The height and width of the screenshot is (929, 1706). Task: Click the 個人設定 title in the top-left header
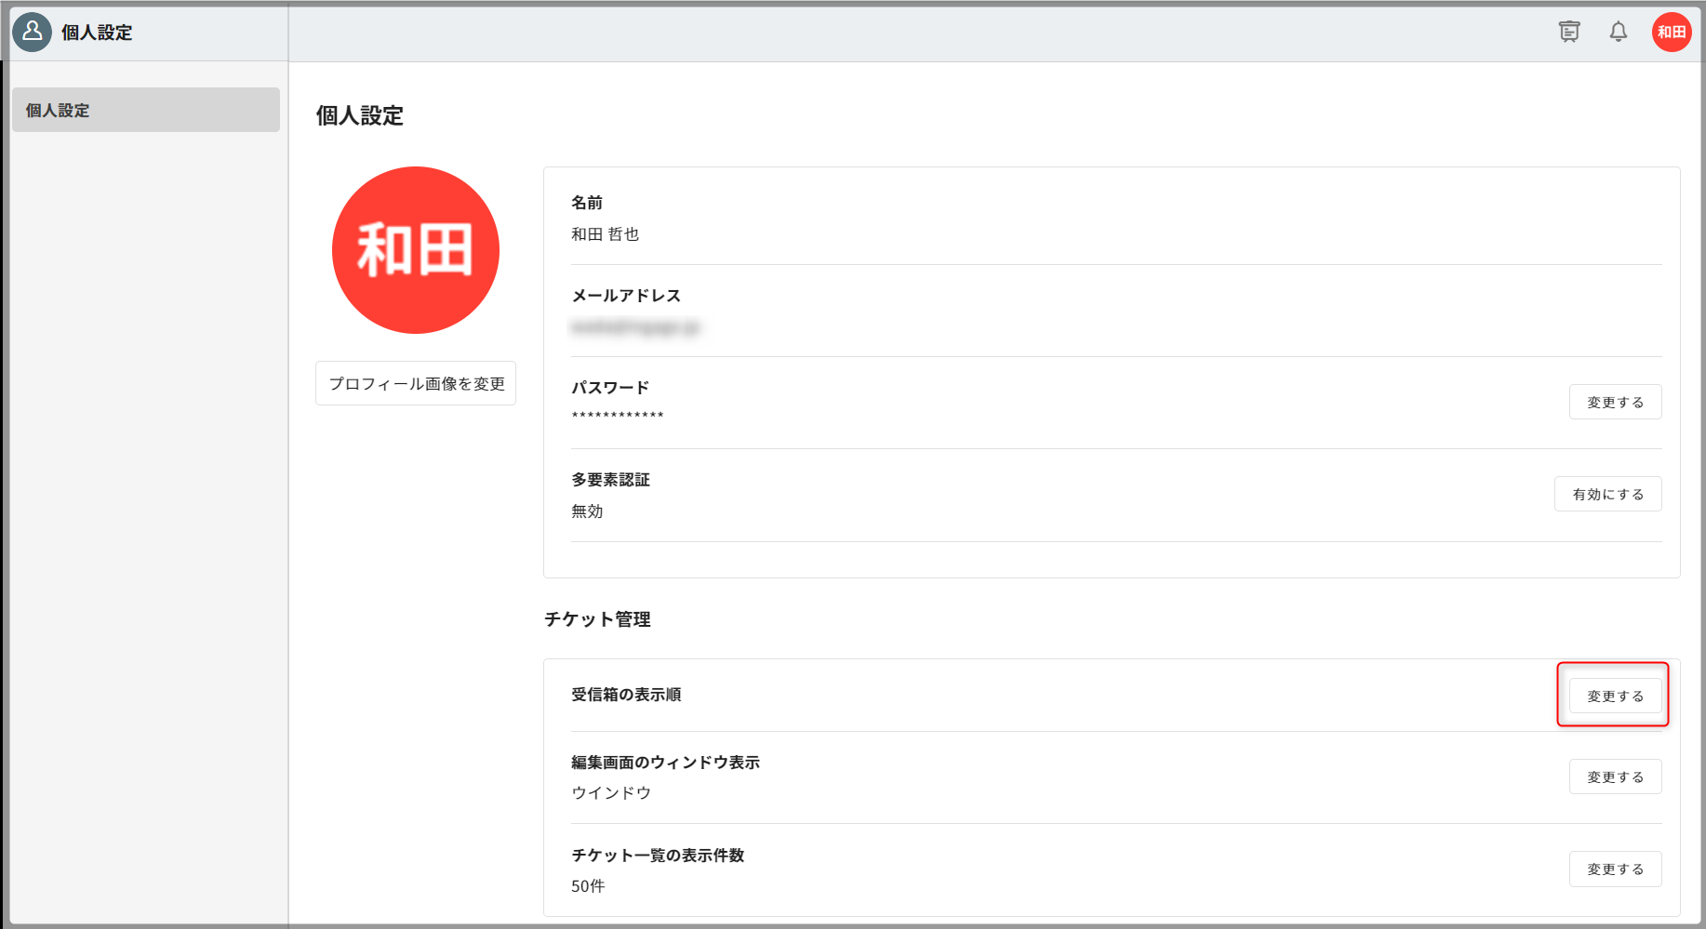pos(97,33)
